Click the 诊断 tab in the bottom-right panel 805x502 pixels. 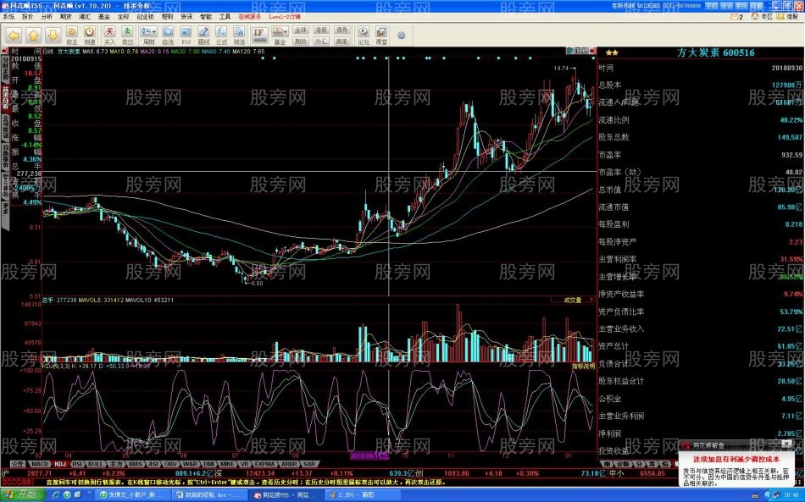pyautogui.click(x=623, y=464)
